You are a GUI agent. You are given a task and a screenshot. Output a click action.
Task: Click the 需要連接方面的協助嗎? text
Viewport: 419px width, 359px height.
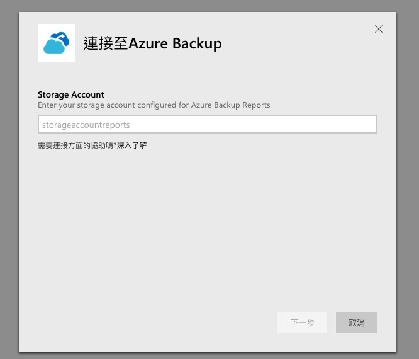pyautogui.click(x=77, y=145)
